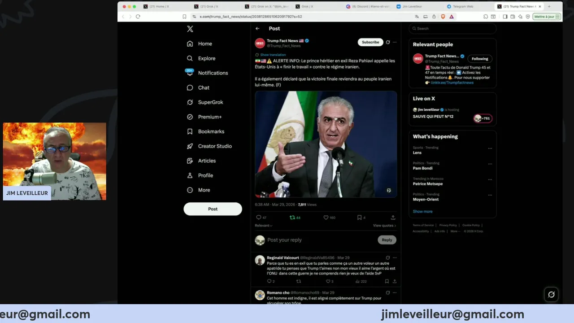Open Profile in the sidebar
Viewport: 574px width, 323px height.
tap(200, 175)
